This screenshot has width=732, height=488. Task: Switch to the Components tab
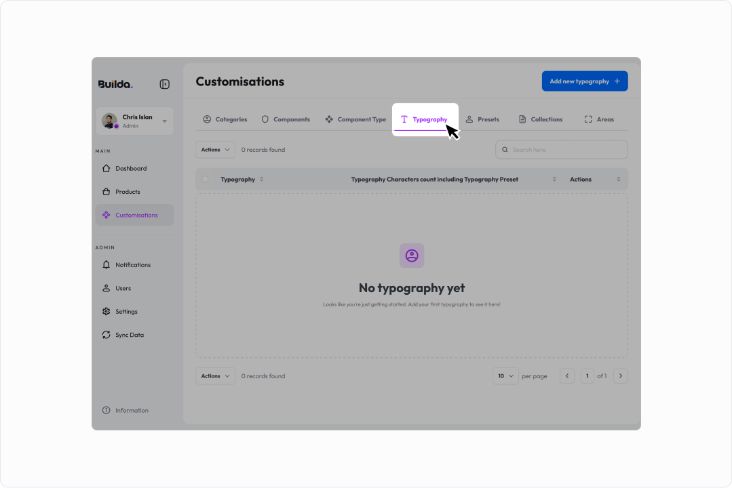coord(286,119)
